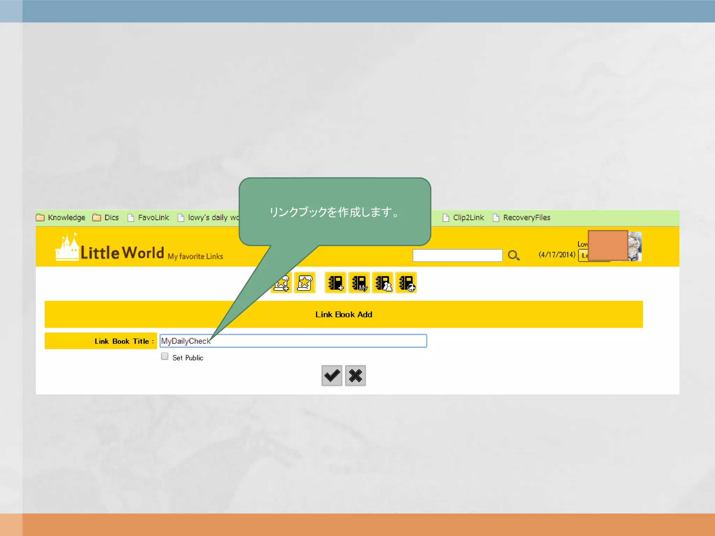715x536 pixels.
Task: Open the favorite links star scroll icon
Action: click(x=305, y=283)
